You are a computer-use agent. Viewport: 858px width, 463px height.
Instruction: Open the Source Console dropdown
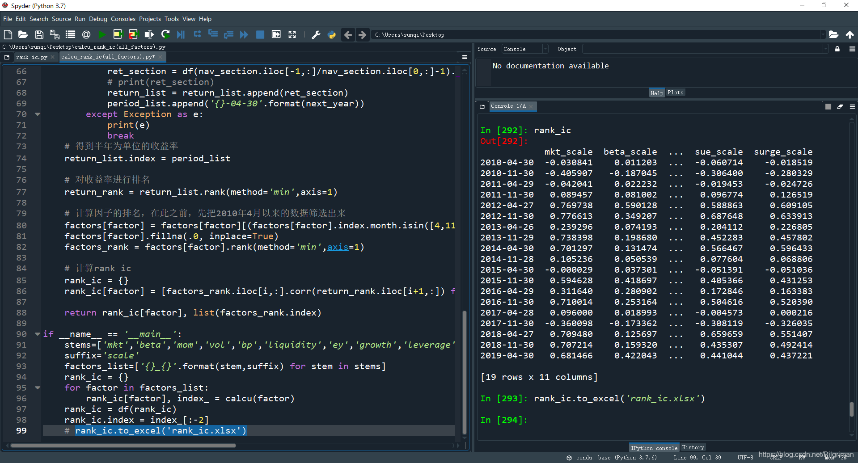coord(525,49)
